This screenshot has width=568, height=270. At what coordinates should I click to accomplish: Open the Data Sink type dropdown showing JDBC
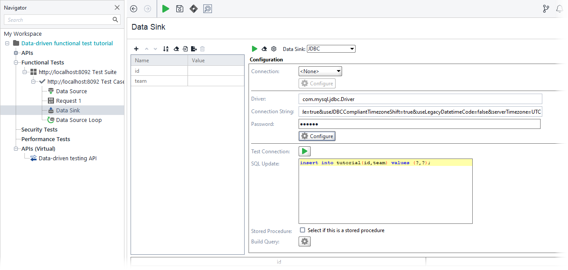tap(331, 49)
